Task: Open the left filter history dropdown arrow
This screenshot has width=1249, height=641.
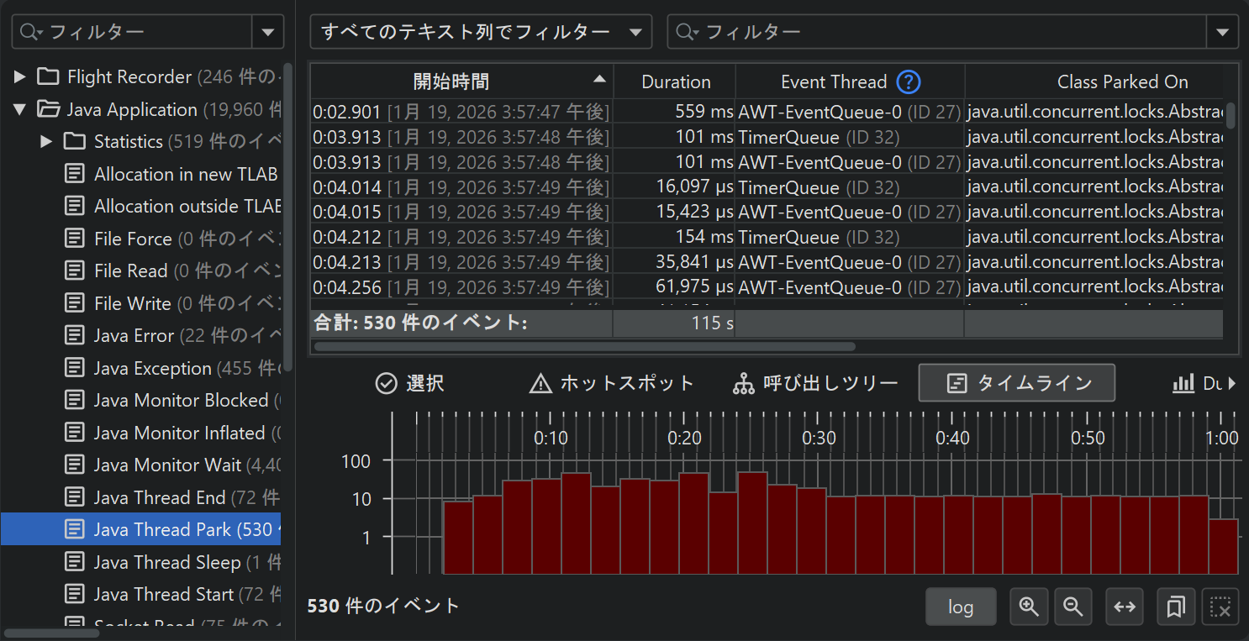Action: pyautogui.click(x=268, y=32)
